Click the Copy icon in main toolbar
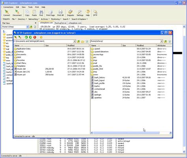The width and height of the screenshot is (187, 158). (x=27, y=13)
